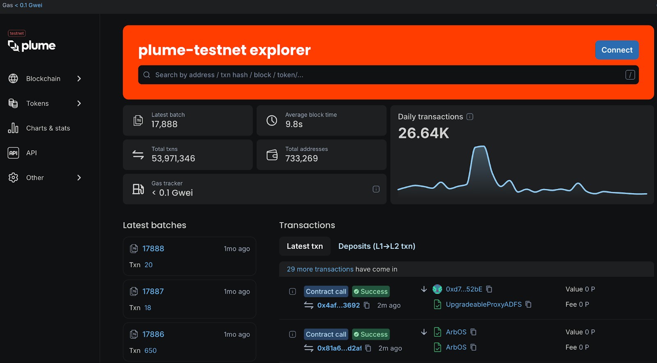Click the Tokens coins icon
This screenshot has width=657, height=363.
pyautogui.click(x=13, y=103)
